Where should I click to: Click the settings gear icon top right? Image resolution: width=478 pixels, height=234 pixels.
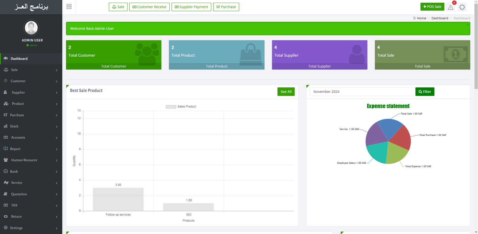click(462, 7)
